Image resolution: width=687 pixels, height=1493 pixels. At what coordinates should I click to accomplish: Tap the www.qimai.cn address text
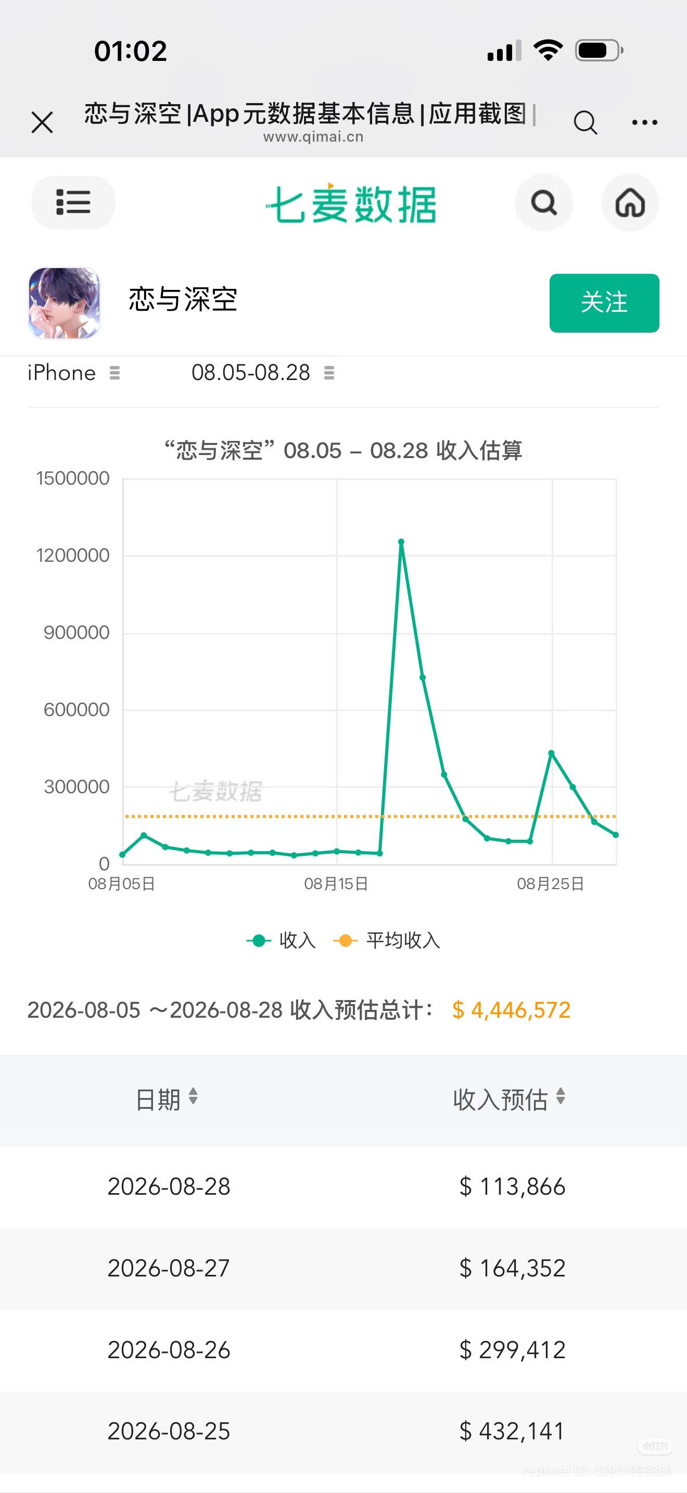coord(313,137)
